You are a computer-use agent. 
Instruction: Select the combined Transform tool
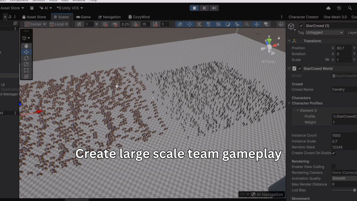click(26, 77)
